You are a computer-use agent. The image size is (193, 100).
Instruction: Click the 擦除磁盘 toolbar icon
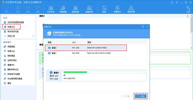pos(75,9)
